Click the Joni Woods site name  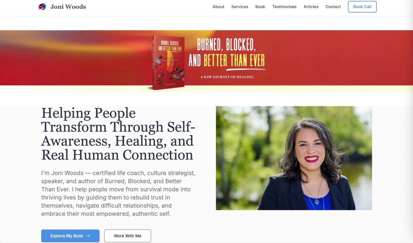pos(68,6)
